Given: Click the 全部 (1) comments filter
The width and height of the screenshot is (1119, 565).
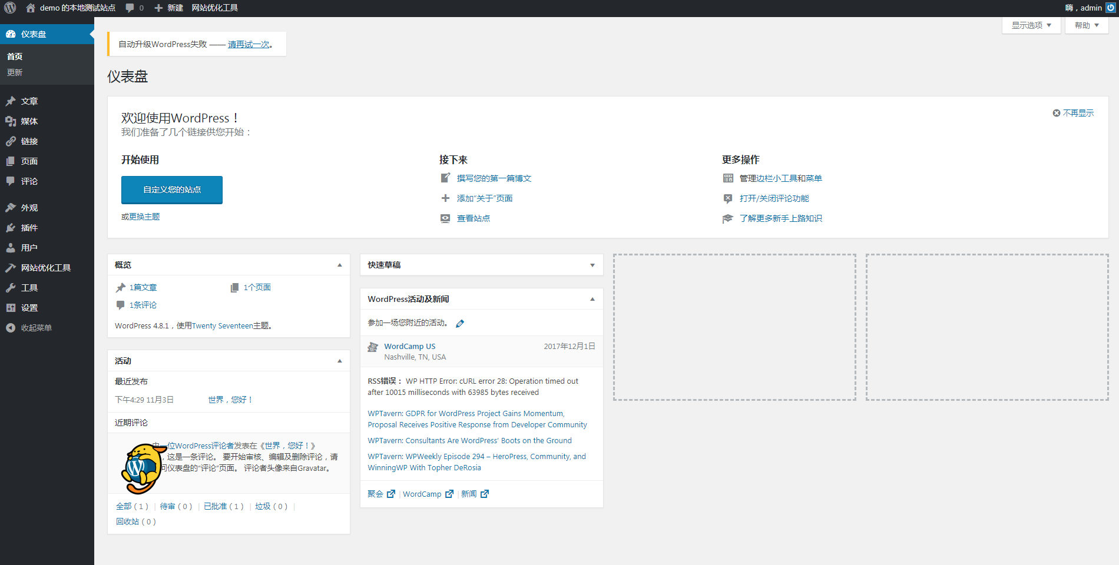Looking at the screenshot, I should coord(133,506).
